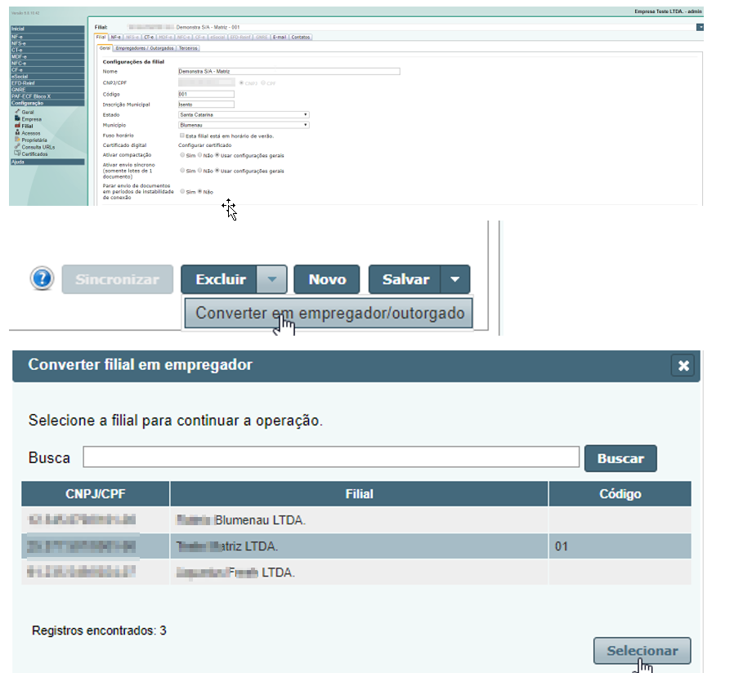743x673 pixels.
Task: Expand the Excluir dropdown arrow
Action: click(272, 279)
